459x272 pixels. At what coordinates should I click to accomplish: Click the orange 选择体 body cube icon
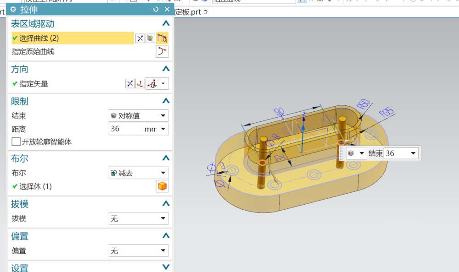coord(162,186)
